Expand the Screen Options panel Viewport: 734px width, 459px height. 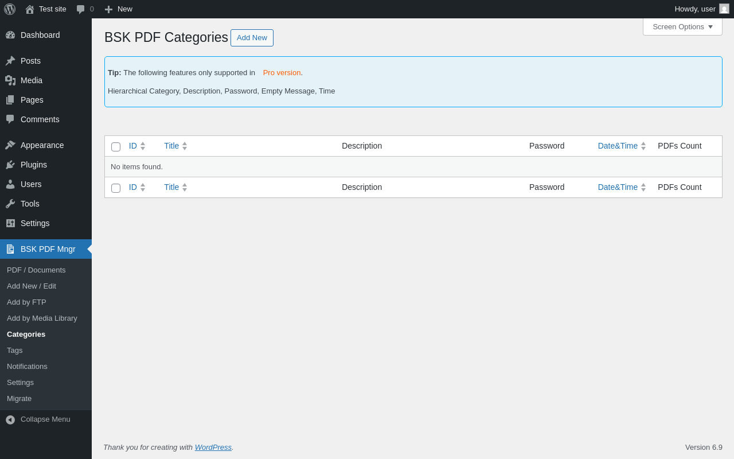[x=682, y=26]
